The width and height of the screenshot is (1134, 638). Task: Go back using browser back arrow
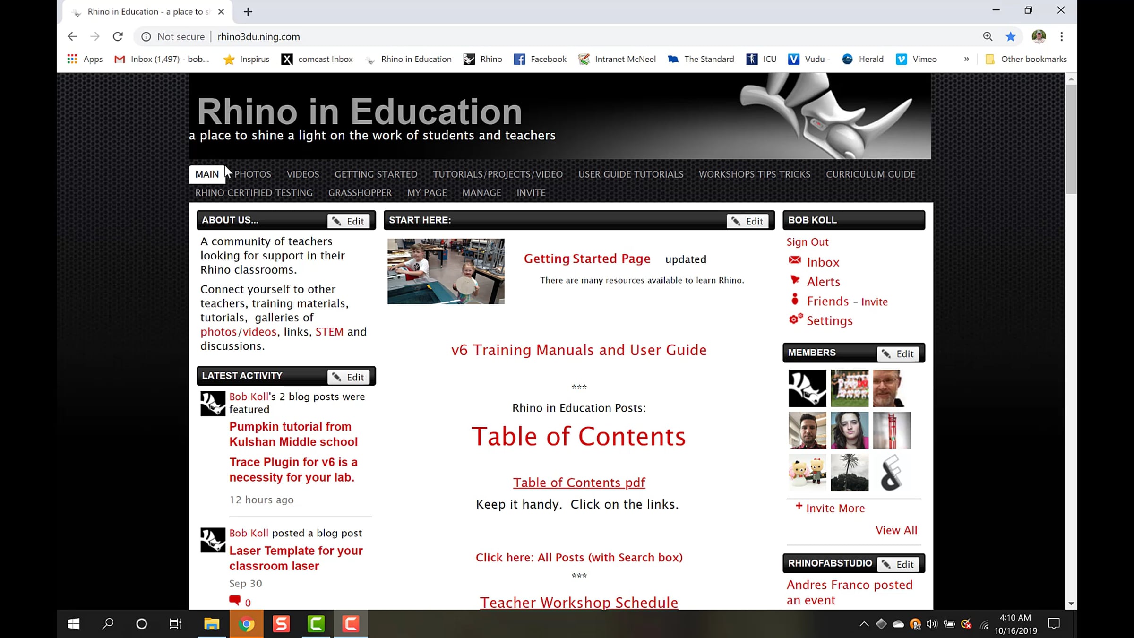(x=72, y=36)
